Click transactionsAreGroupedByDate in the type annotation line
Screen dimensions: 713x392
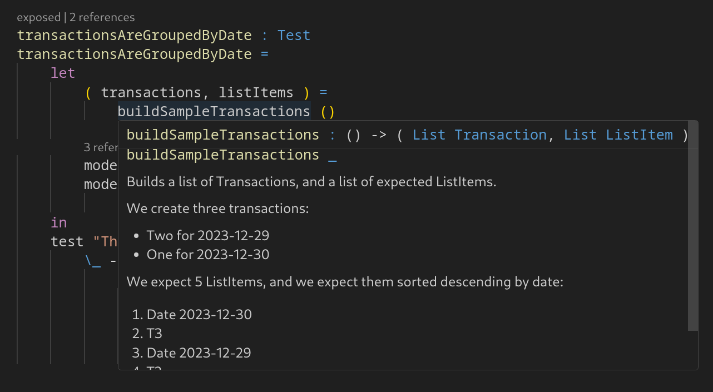pyautogui.click(x=134, y=36)
